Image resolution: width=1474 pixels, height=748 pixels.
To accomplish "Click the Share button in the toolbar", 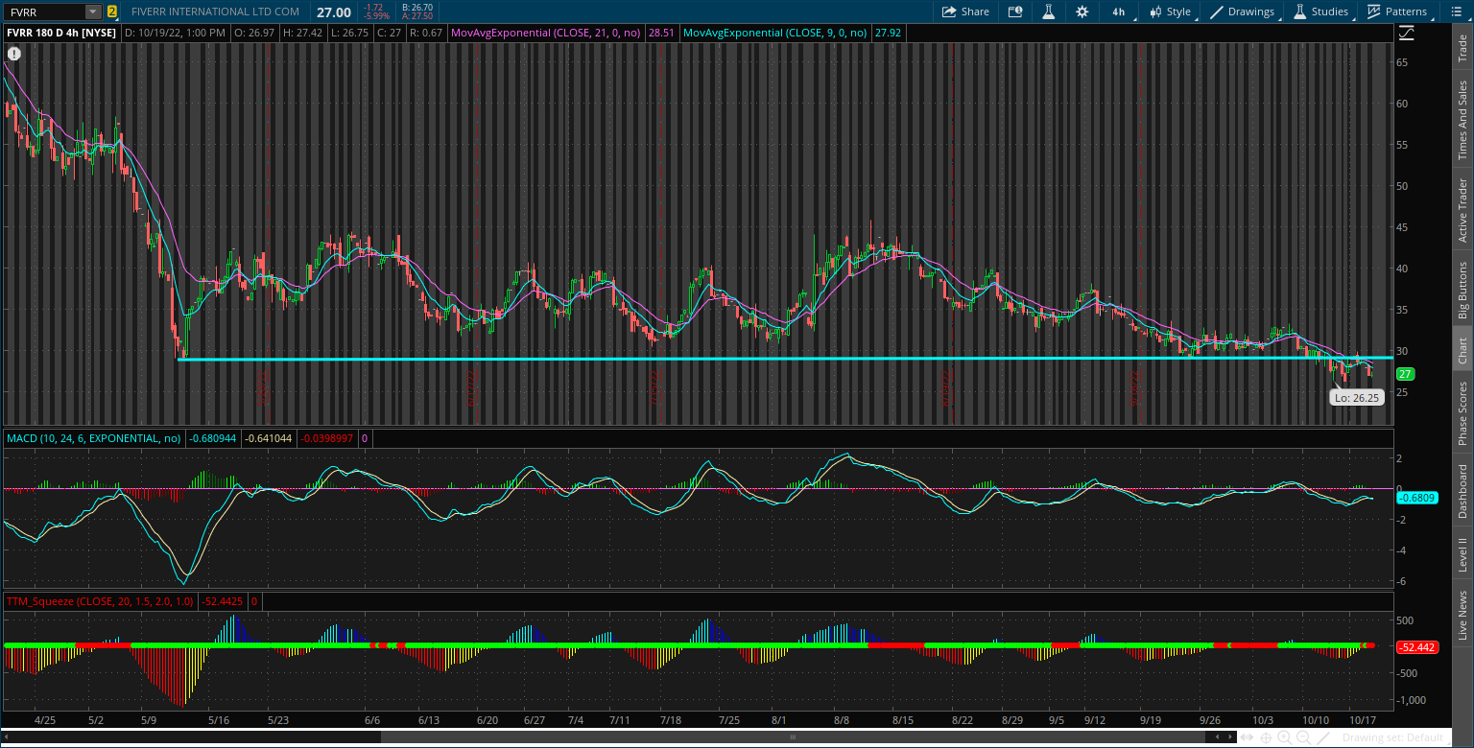I will 965,12.
